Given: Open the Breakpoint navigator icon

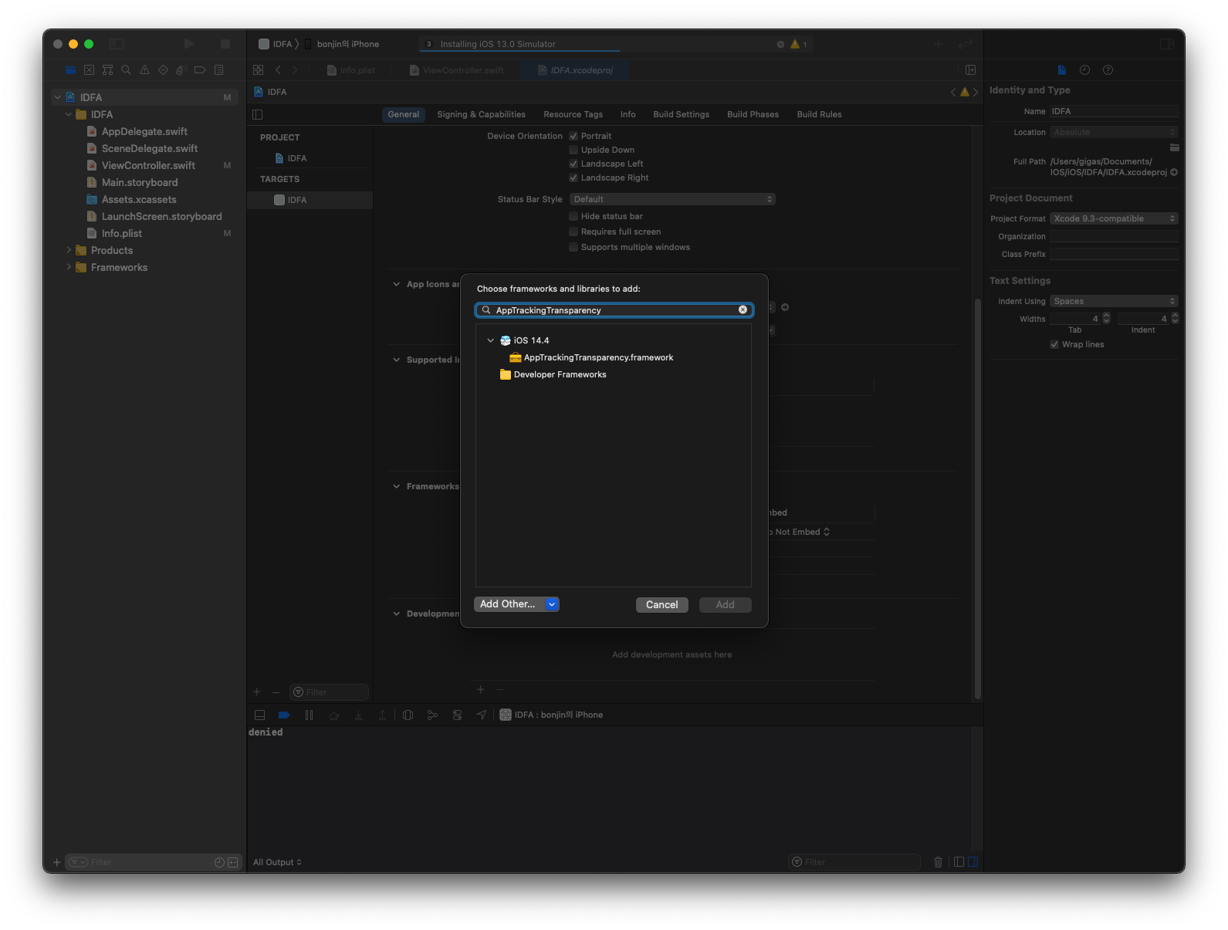Looking at the screenshot, I should (200, 70).
